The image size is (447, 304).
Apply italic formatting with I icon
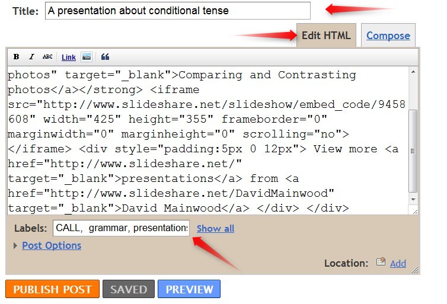[32, 57]
